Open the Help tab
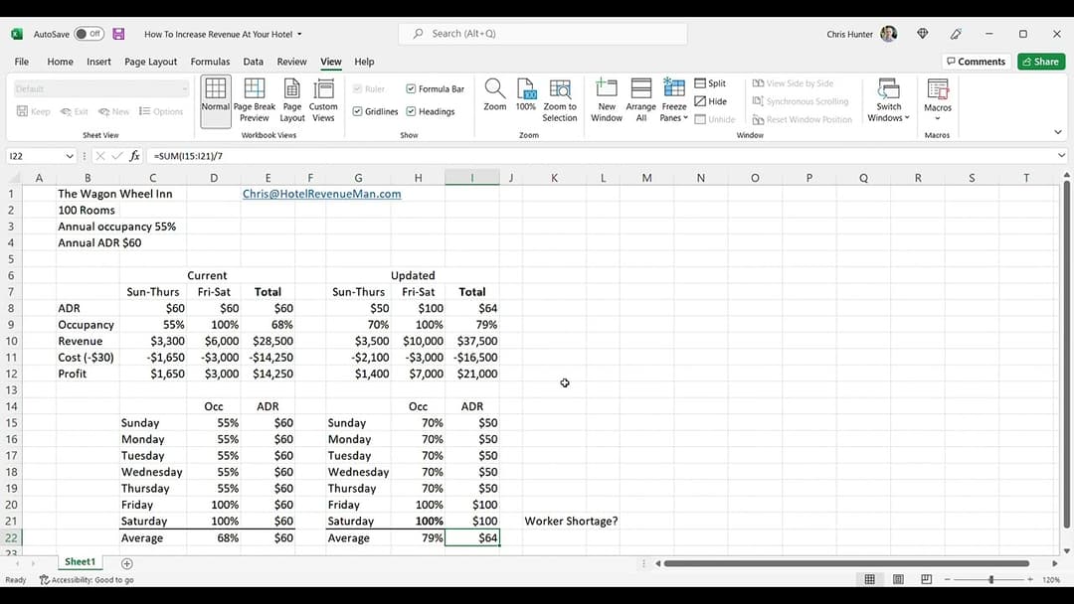This screenshot has width=1074, height=604. [x=364, y=62]
